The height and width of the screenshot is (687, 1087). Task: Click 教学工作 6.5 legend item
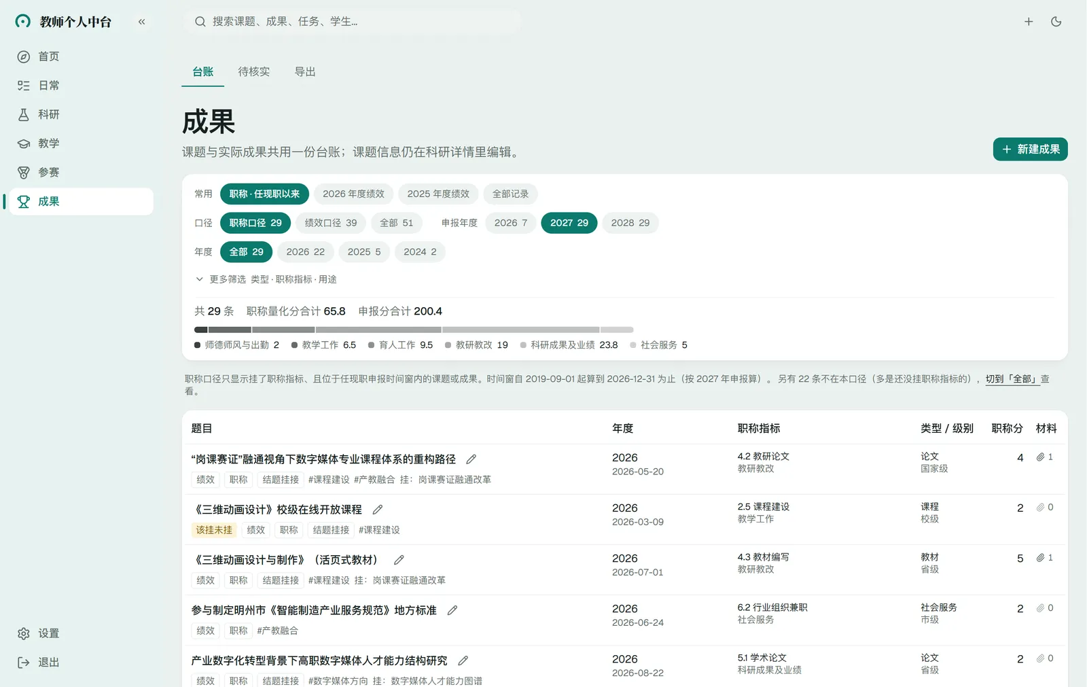click(323, 345)
